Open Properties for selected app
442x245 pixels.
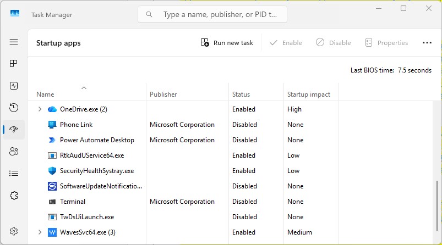(386, 43)
